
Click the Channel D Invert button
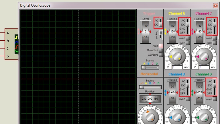(215, 99)
